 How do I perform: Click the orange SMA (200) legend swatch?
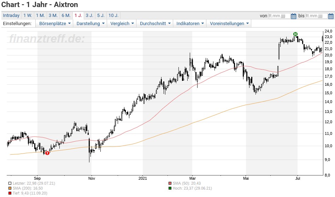10,188
